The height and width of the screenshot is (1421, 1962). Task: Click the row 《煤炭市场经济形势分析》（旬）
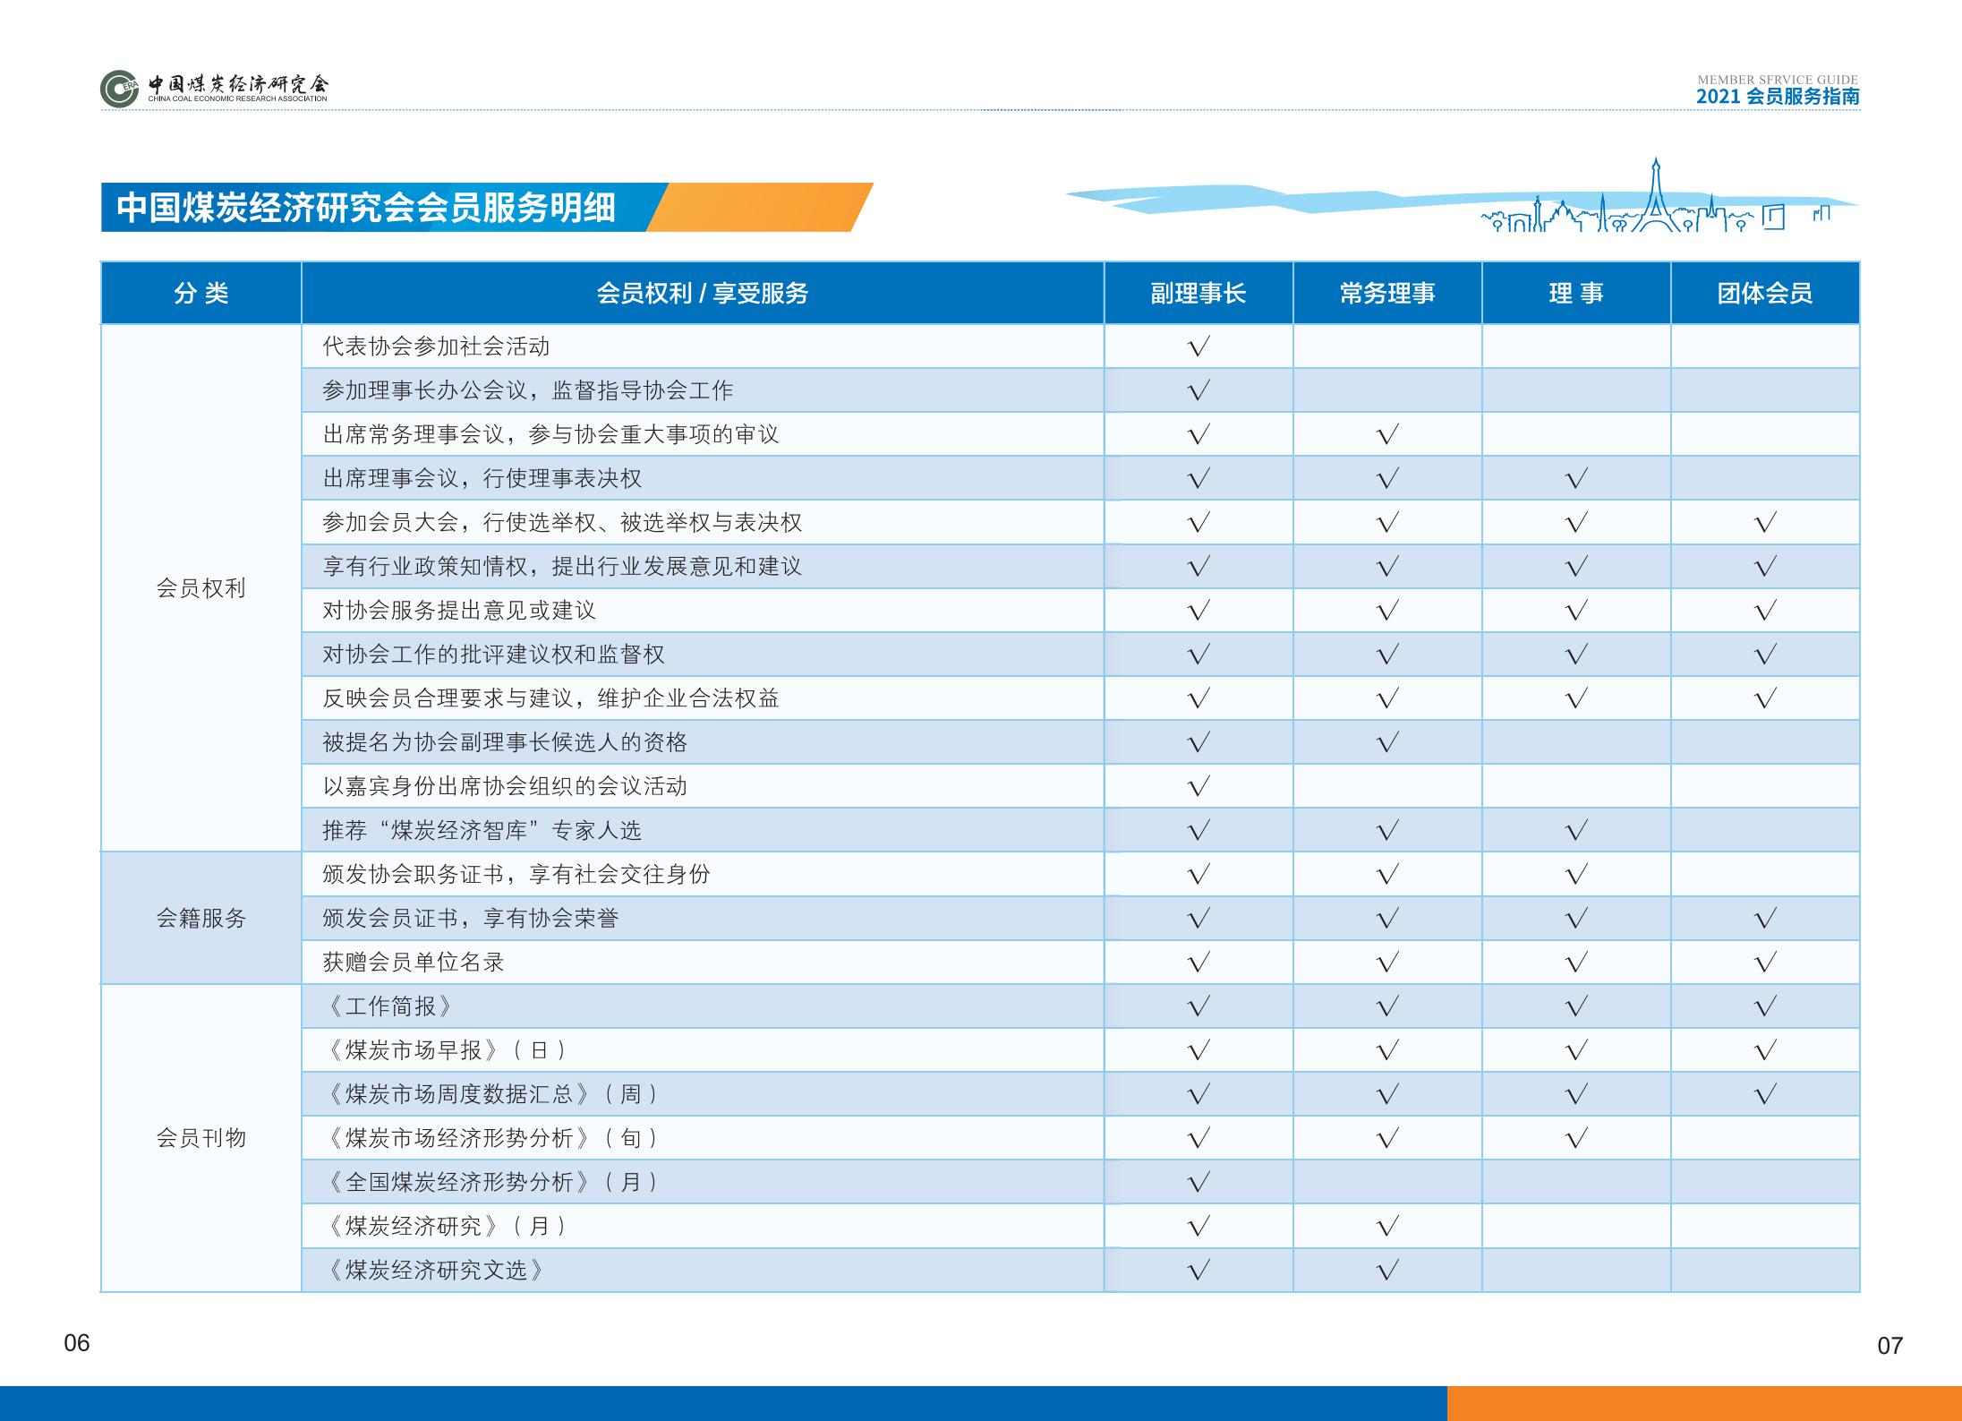pos(1080,1137)
